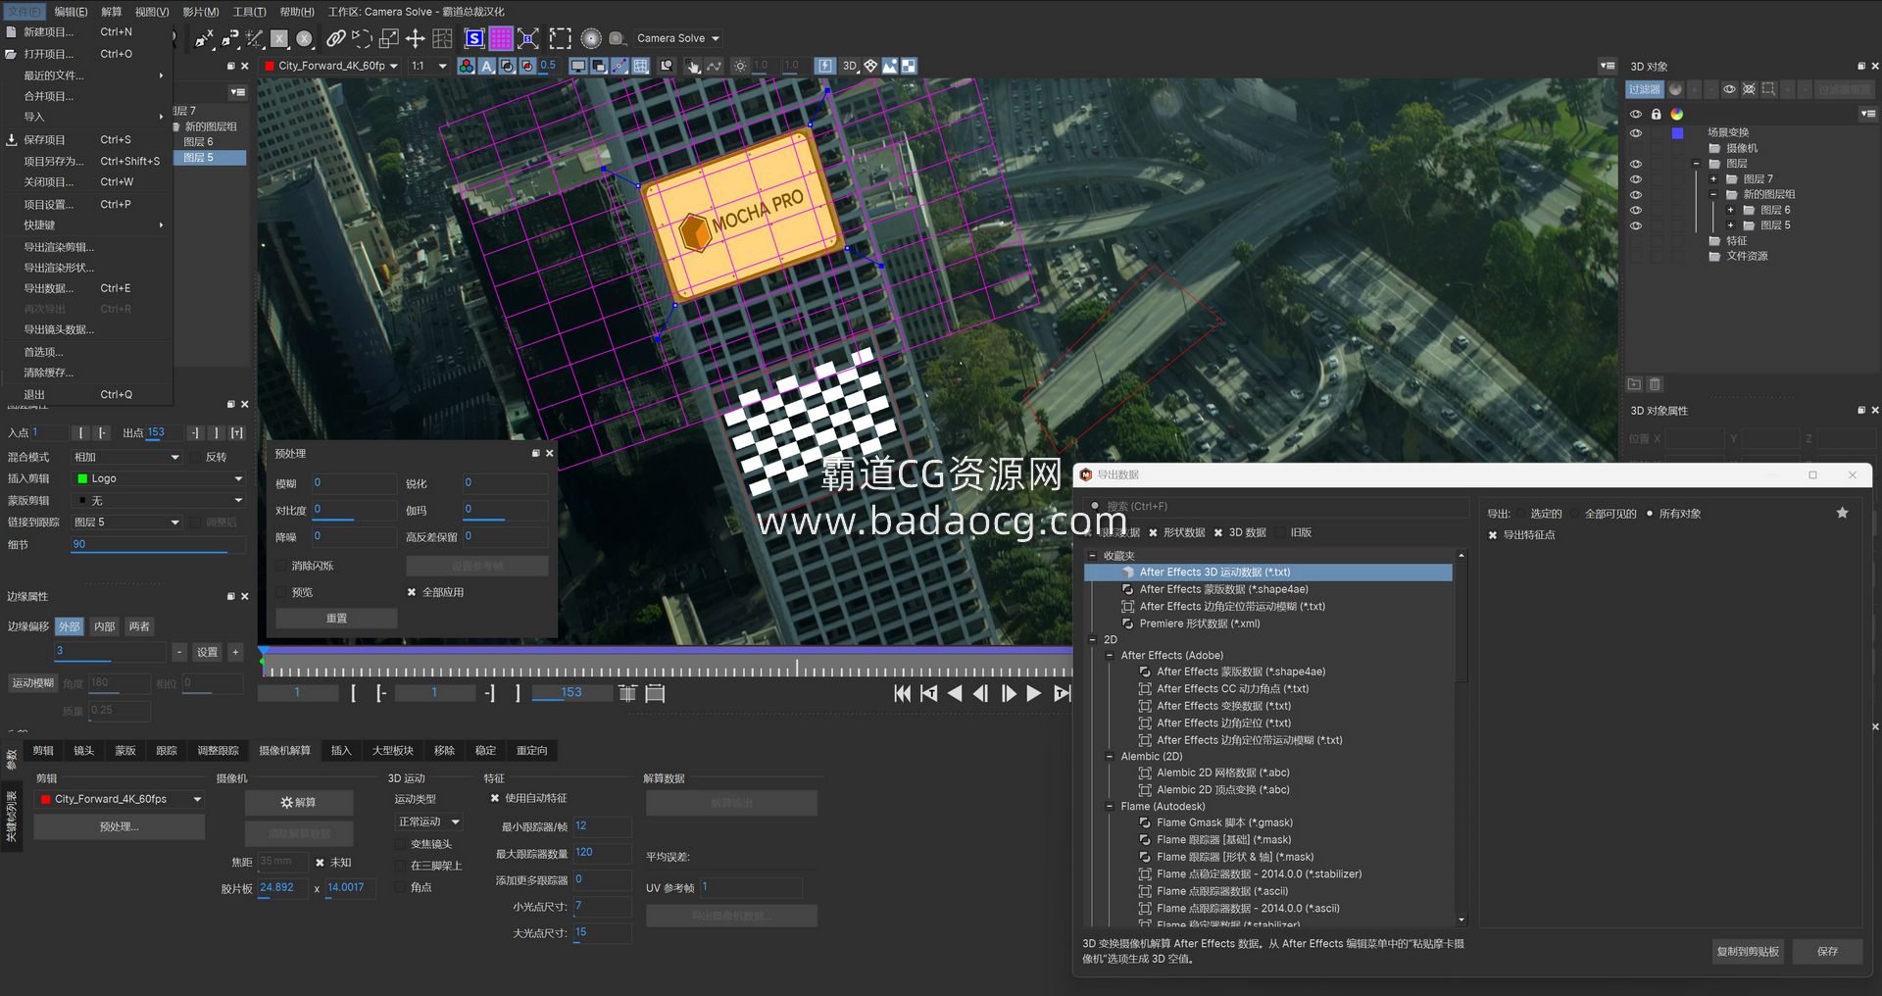Click 保存 in the export dialog
1882x996 pixels.
1827,951
